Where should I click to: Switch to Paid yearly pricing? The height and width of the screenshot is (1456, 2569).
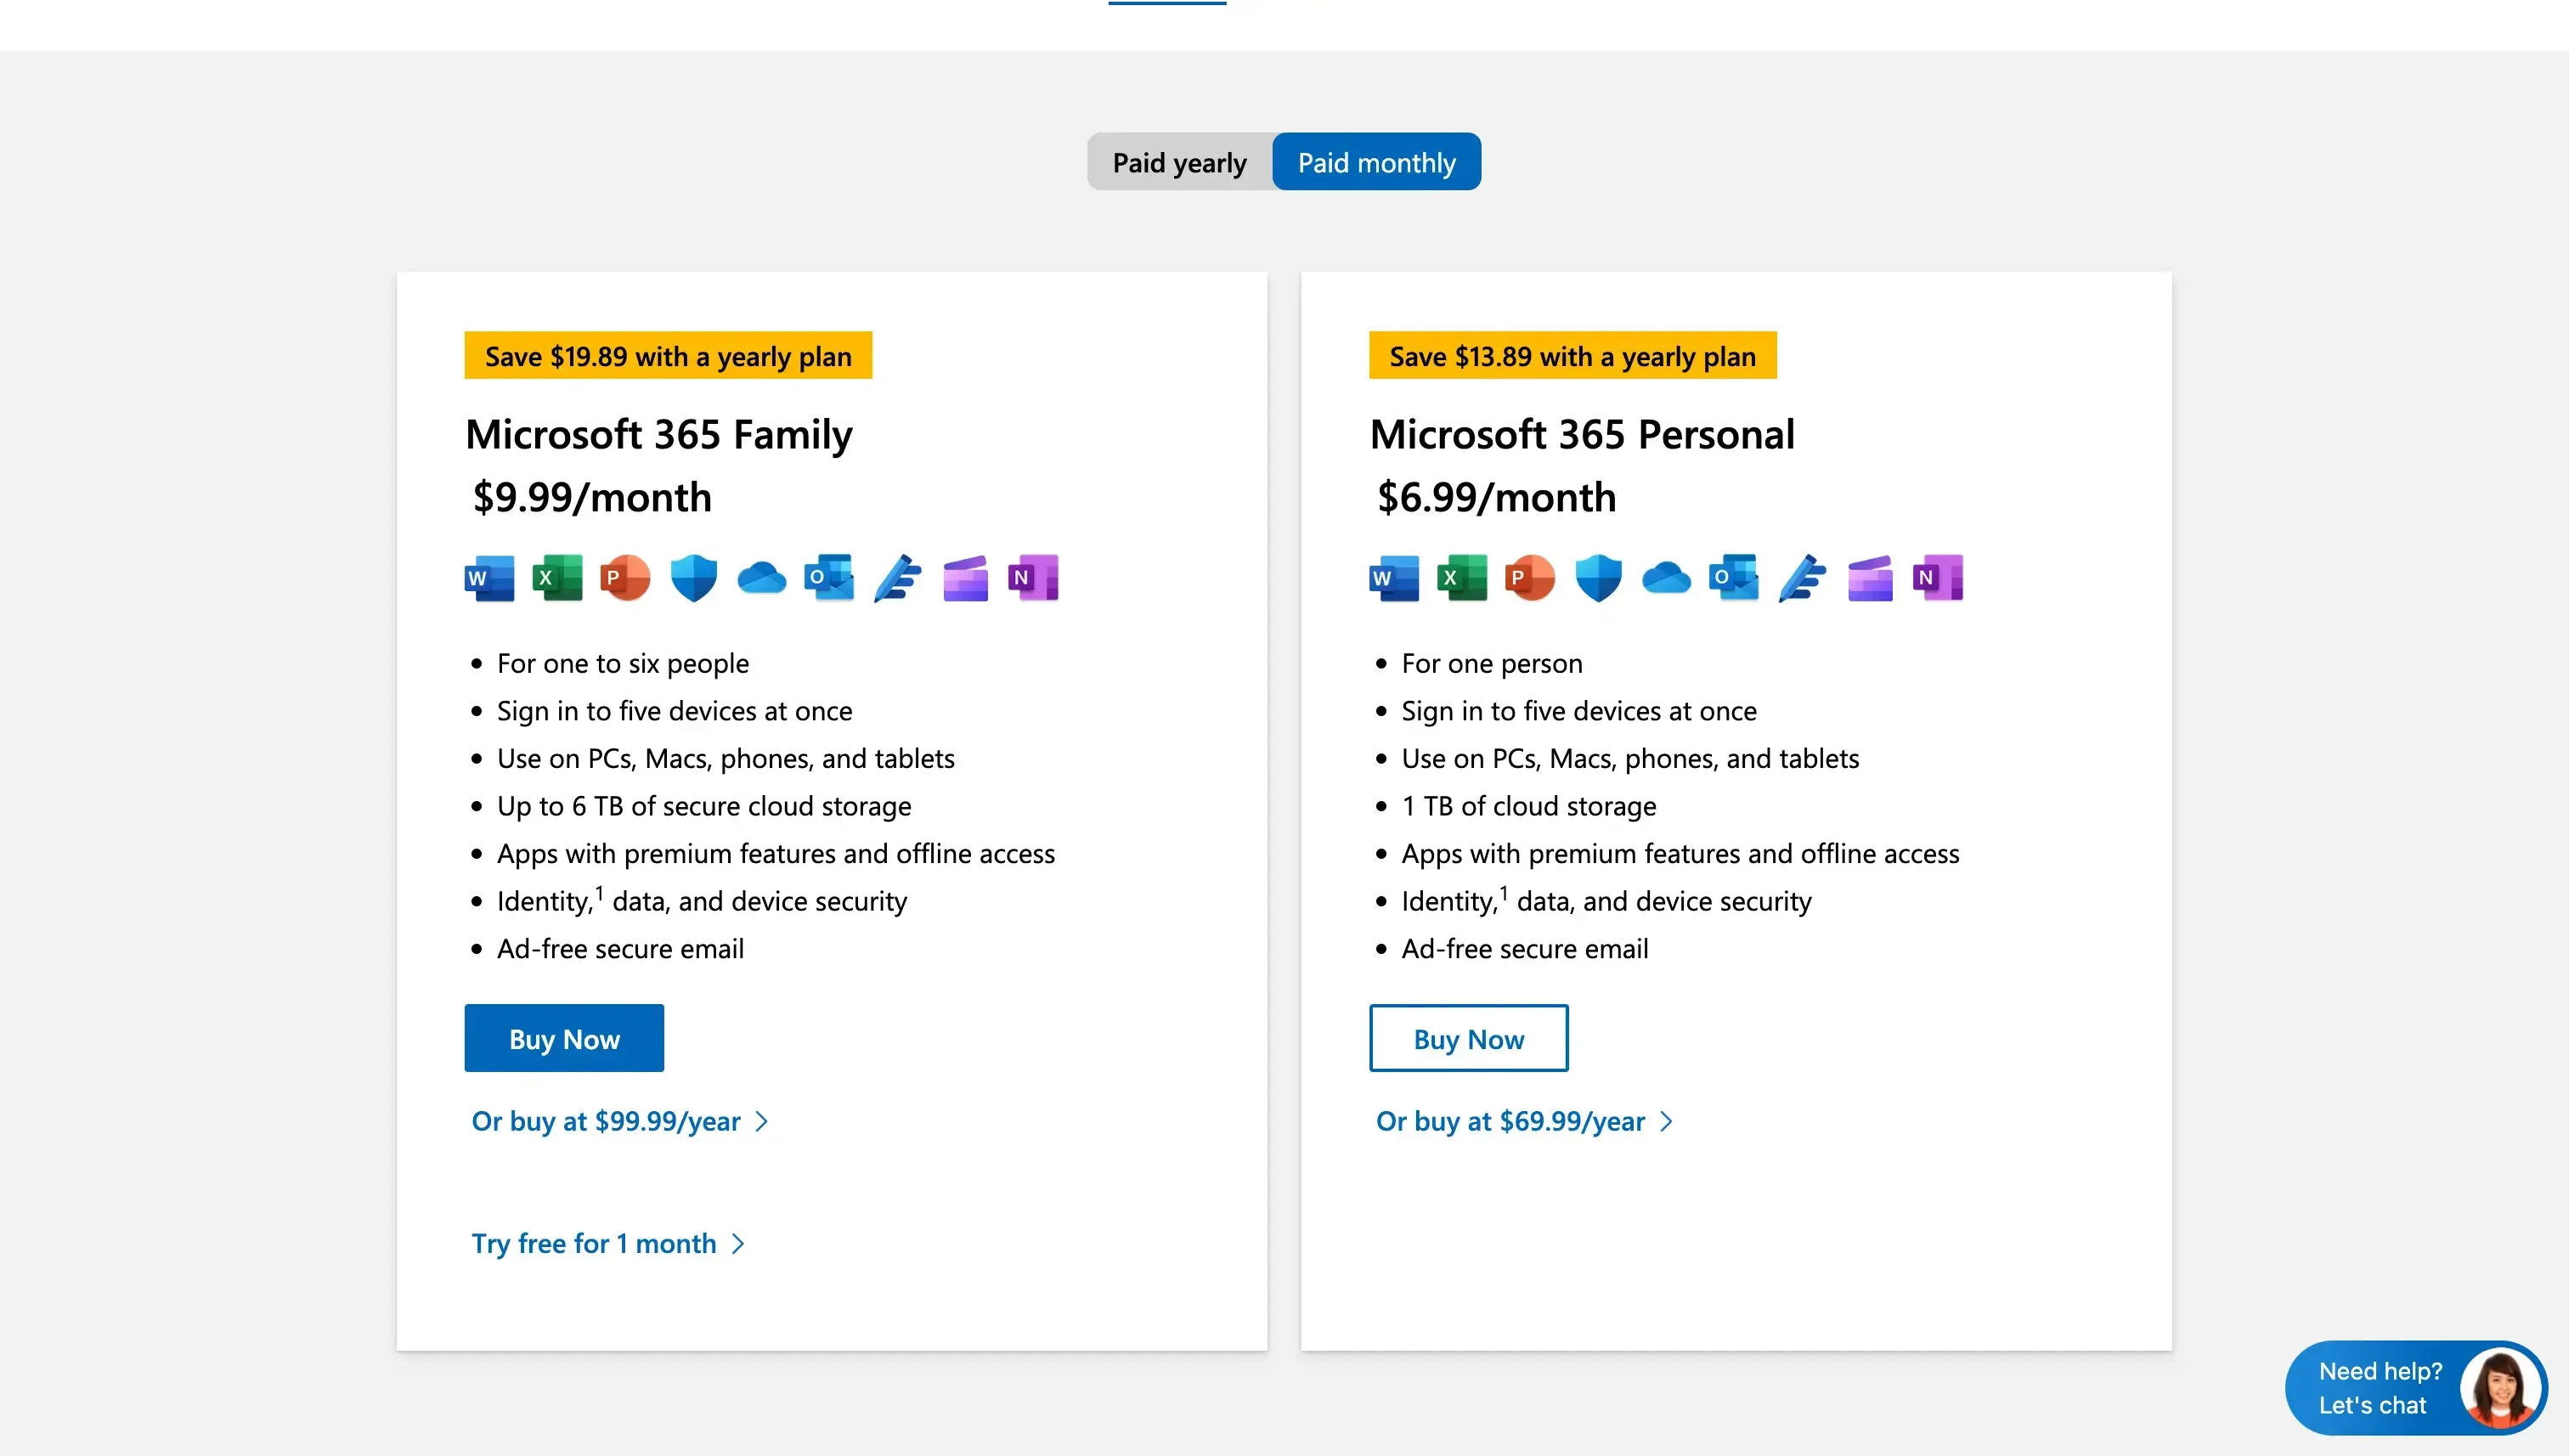click(1178, 161)
